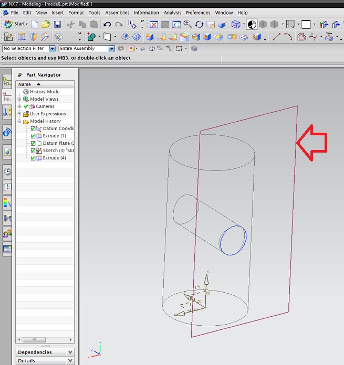Image resolution: width=344 pixels, height=365 pixels.
Task: Open a file with the folder icon
Action: point(46,24)
